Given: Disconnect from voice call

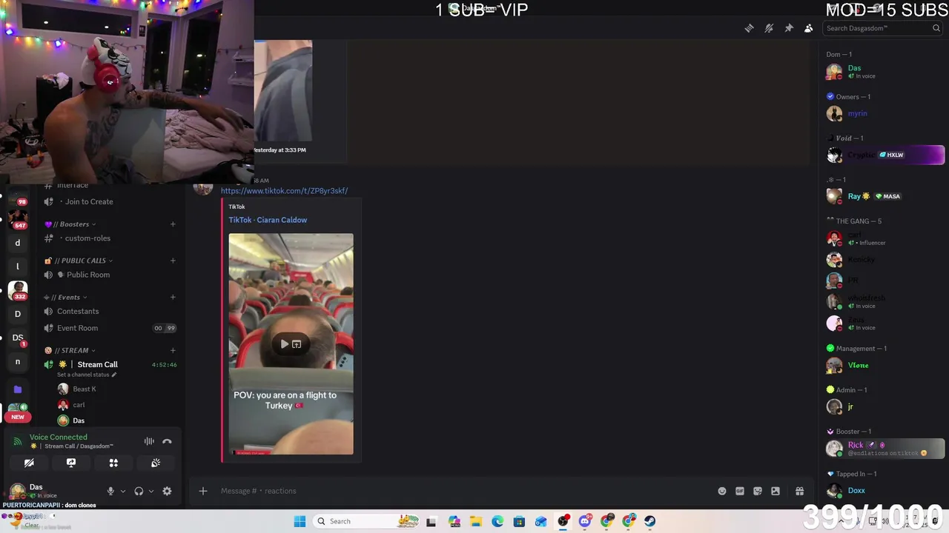Looking at the screenshot, I should tap(167, 441).
